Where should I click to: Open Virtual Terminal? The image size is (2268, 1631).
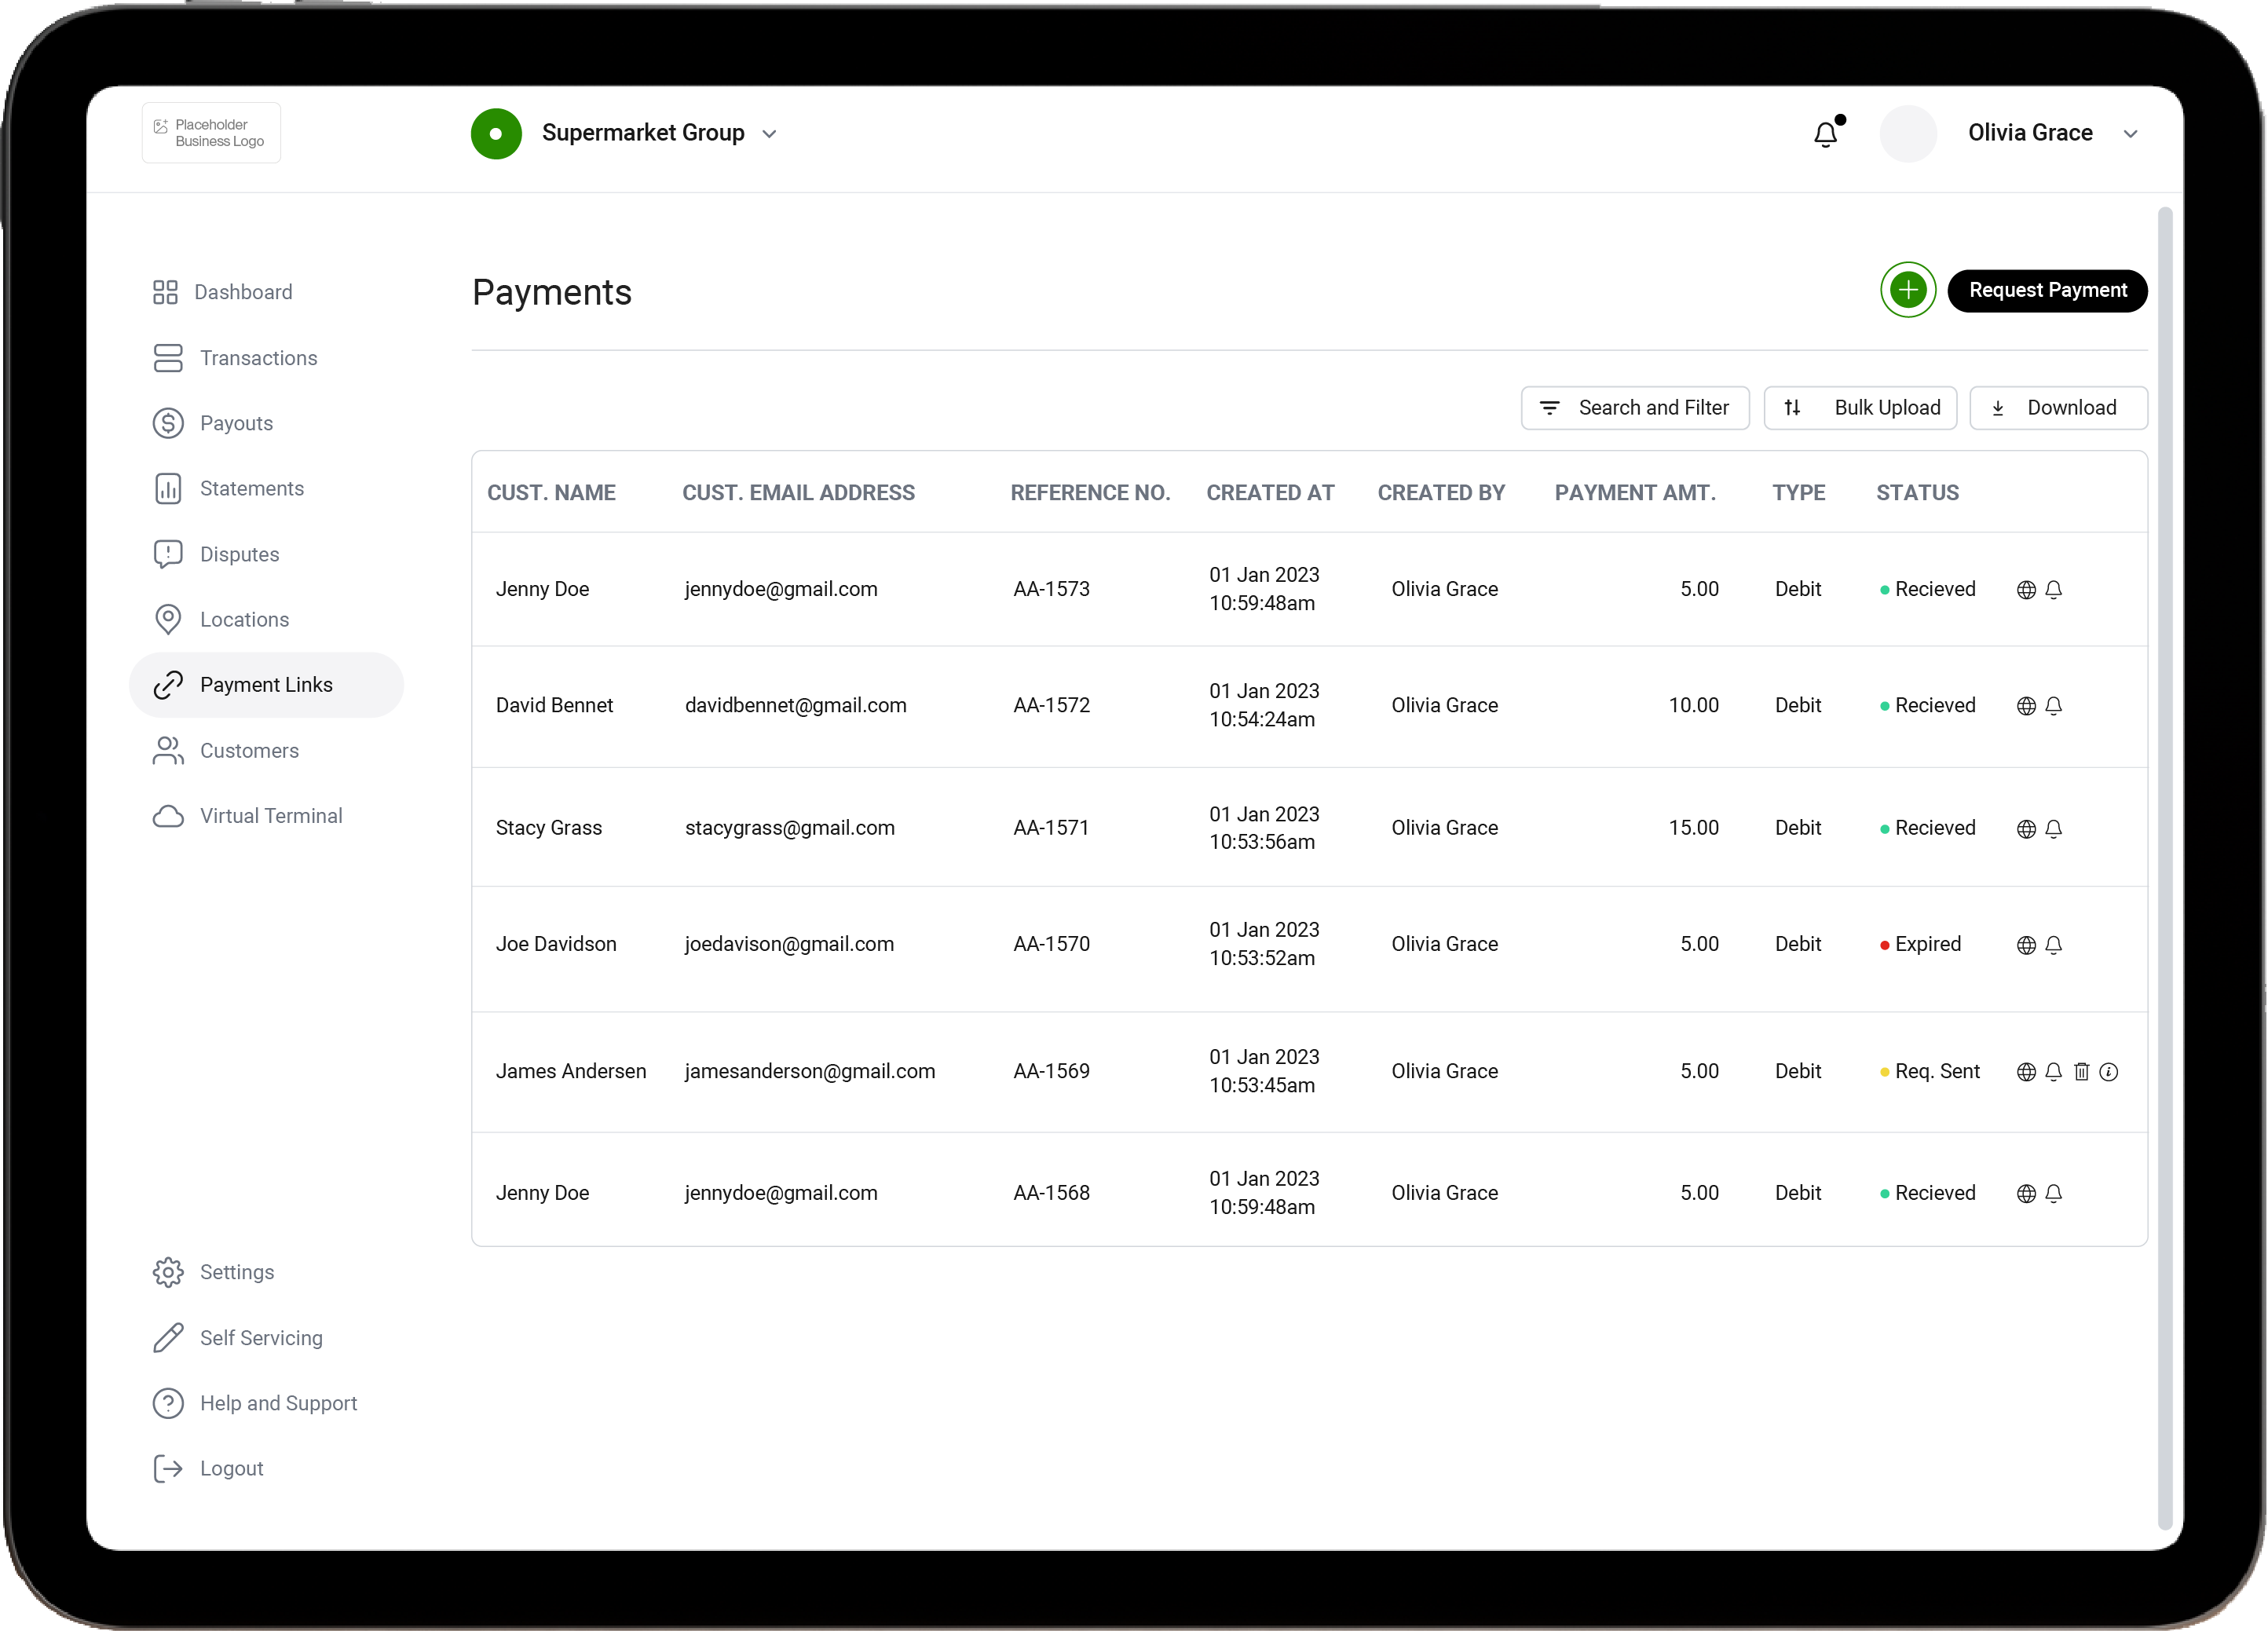(x=247, y=816)
